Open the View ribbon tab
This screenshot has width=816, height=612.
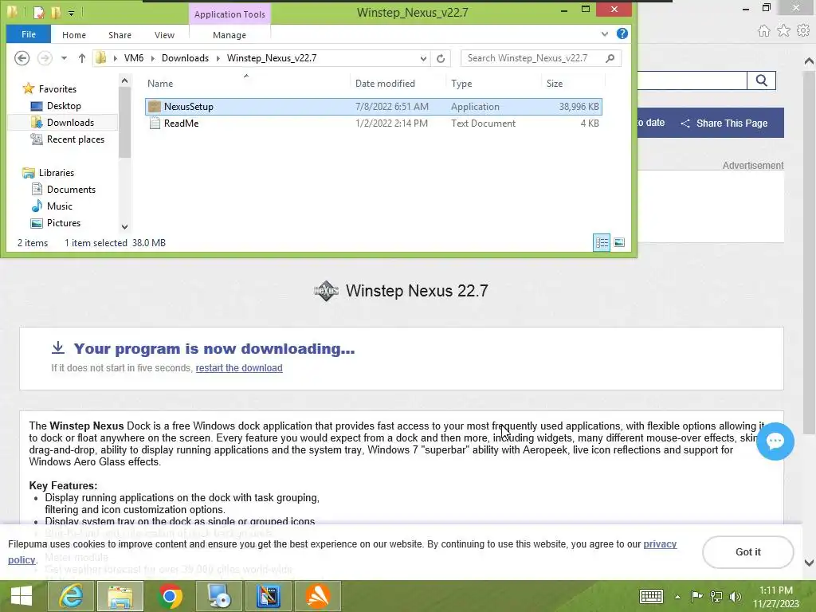pos(164,35)
